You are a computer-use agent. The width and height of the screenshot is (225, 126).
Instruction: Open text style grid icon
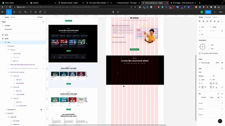click(x=222, y=69)
